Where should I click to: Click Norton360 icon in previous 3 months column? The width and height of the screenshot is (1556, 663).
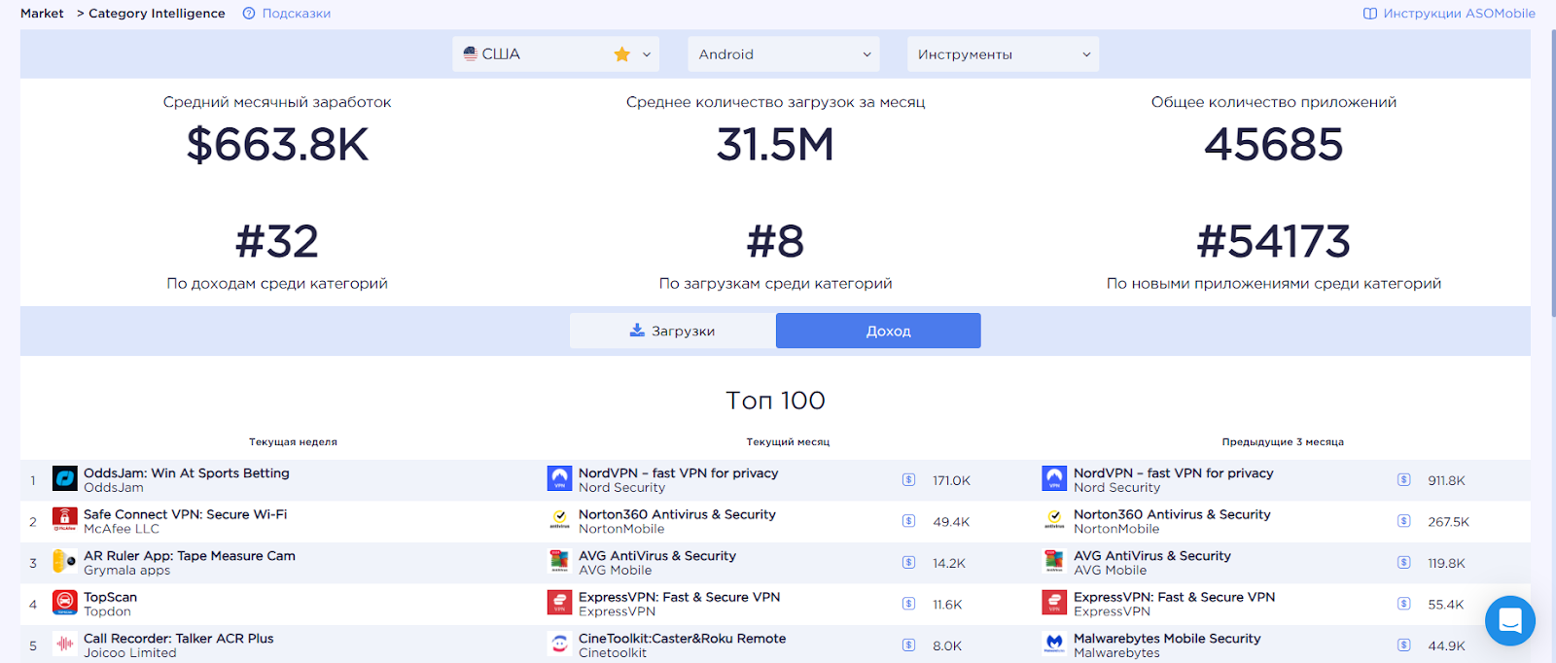pyautogui.click(x=1055, y=520)
